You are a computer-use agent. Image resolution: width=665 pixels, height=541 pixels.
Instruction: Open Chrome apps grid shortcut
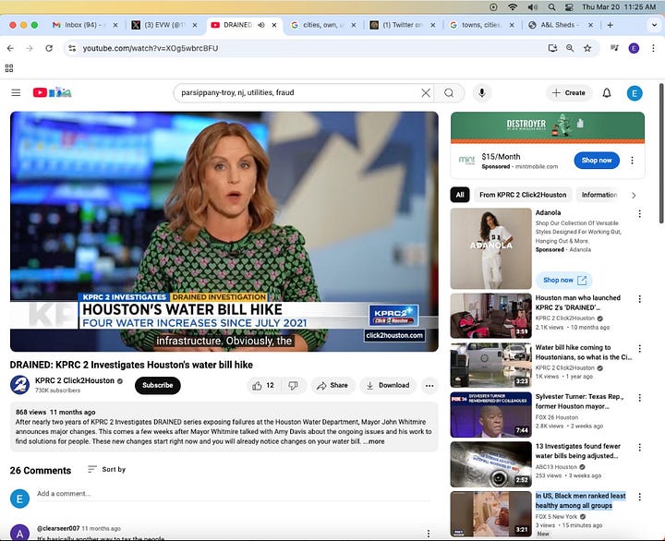click(9, 67)
